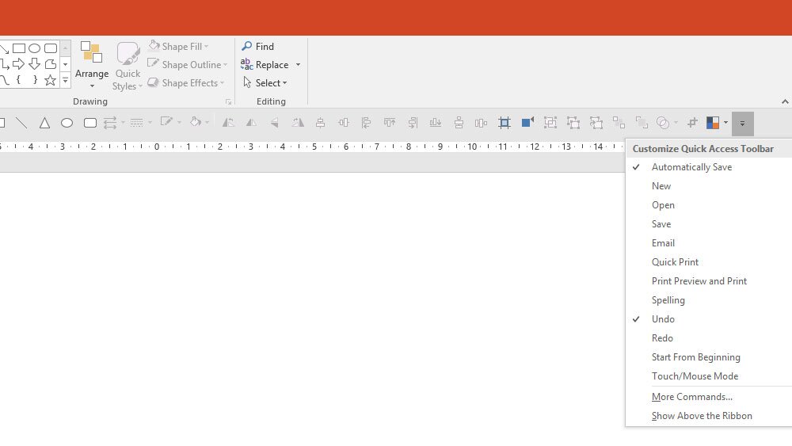Click the Find magnifier button
This screenshot has width=792, height=446.
coord(258,47)
